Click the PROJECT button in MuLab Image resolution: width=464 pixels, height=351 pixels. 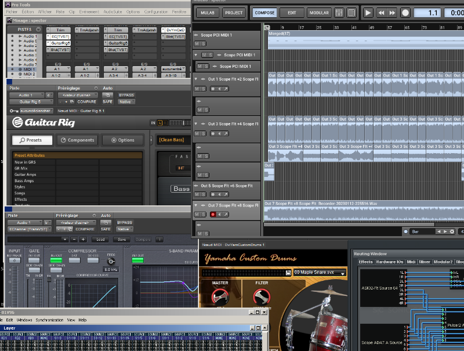click(234, 13)
